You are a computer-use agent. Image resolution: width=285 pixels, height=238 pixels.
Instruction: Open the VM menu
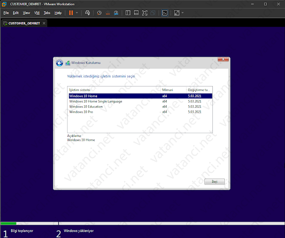click(x=37, y=13)
